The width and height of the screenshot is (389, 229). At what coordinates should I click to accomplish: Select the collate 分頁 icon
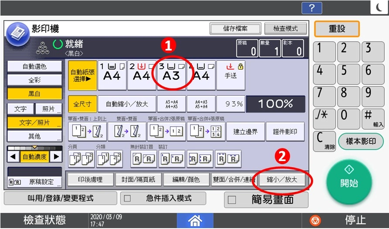[82, 159]
